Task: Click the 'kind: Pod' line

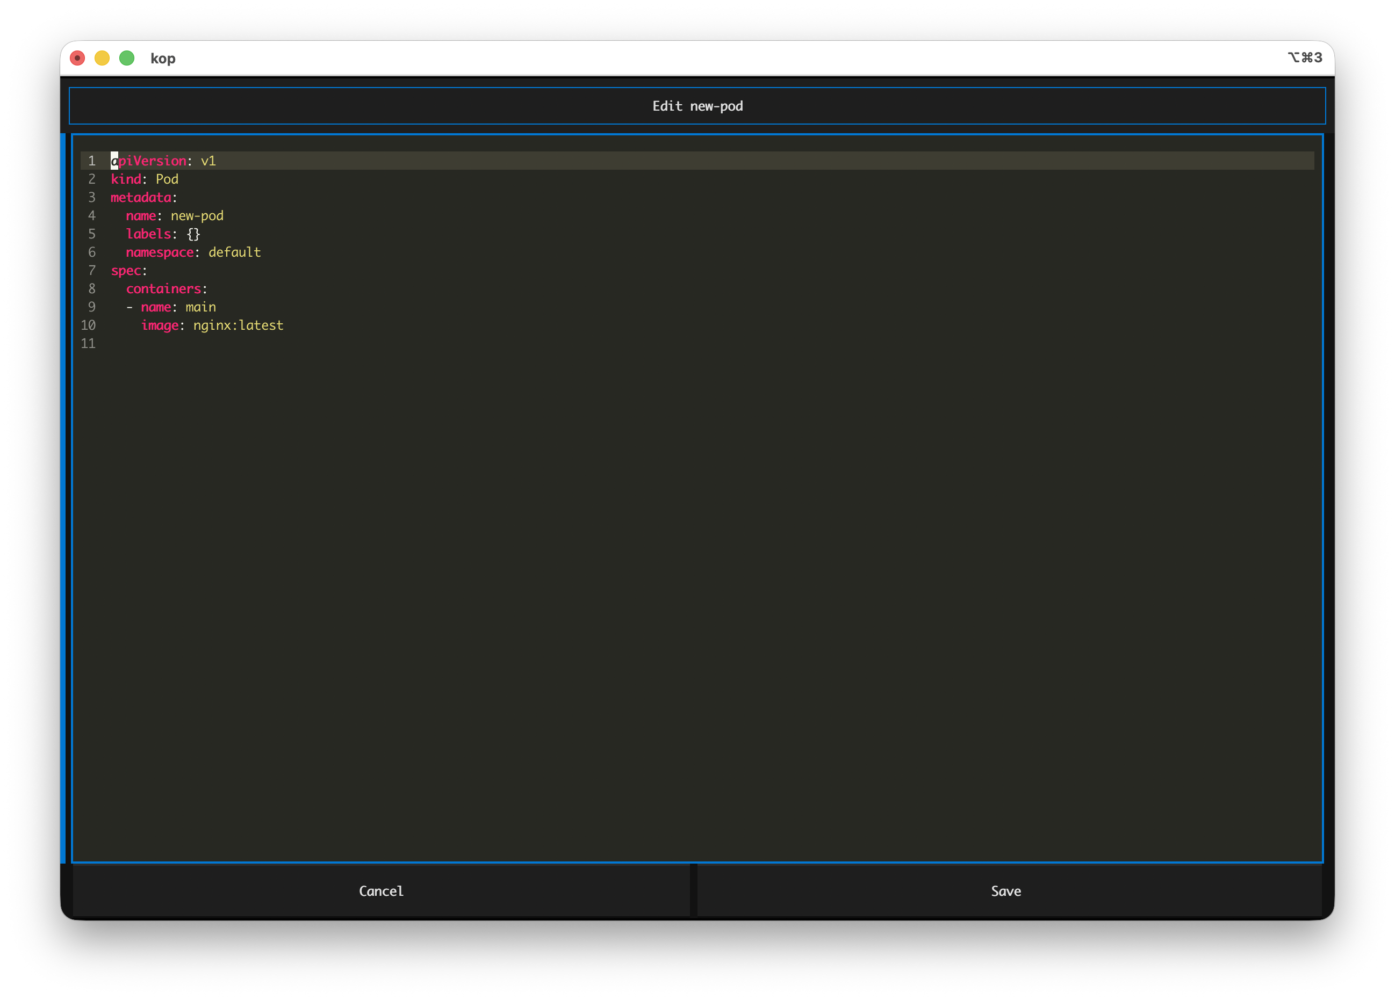Action: pos(145,179)
